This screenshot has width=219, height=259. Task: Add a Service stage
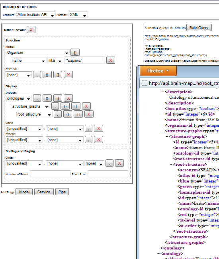coord(44,192)
